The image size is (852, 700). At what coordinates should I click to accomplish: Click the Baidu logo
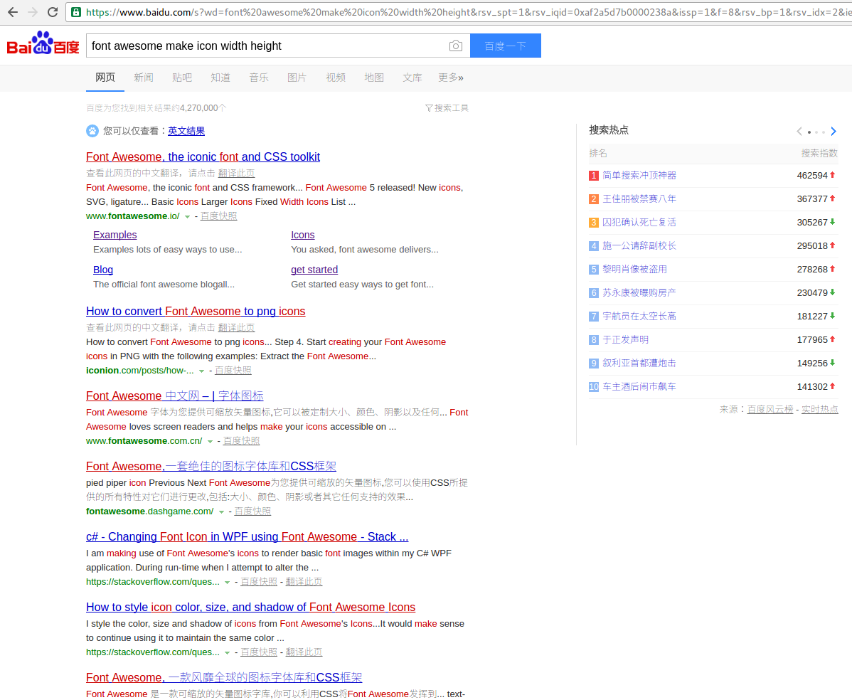(x=41, y=43)
